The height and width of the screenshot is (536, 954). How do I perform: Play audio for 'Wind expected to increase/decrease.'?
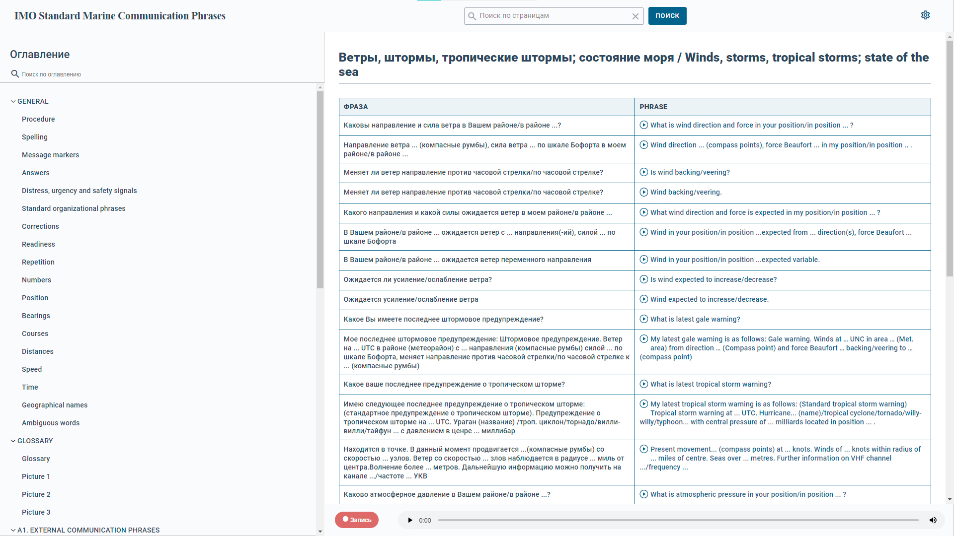point(644,299)
